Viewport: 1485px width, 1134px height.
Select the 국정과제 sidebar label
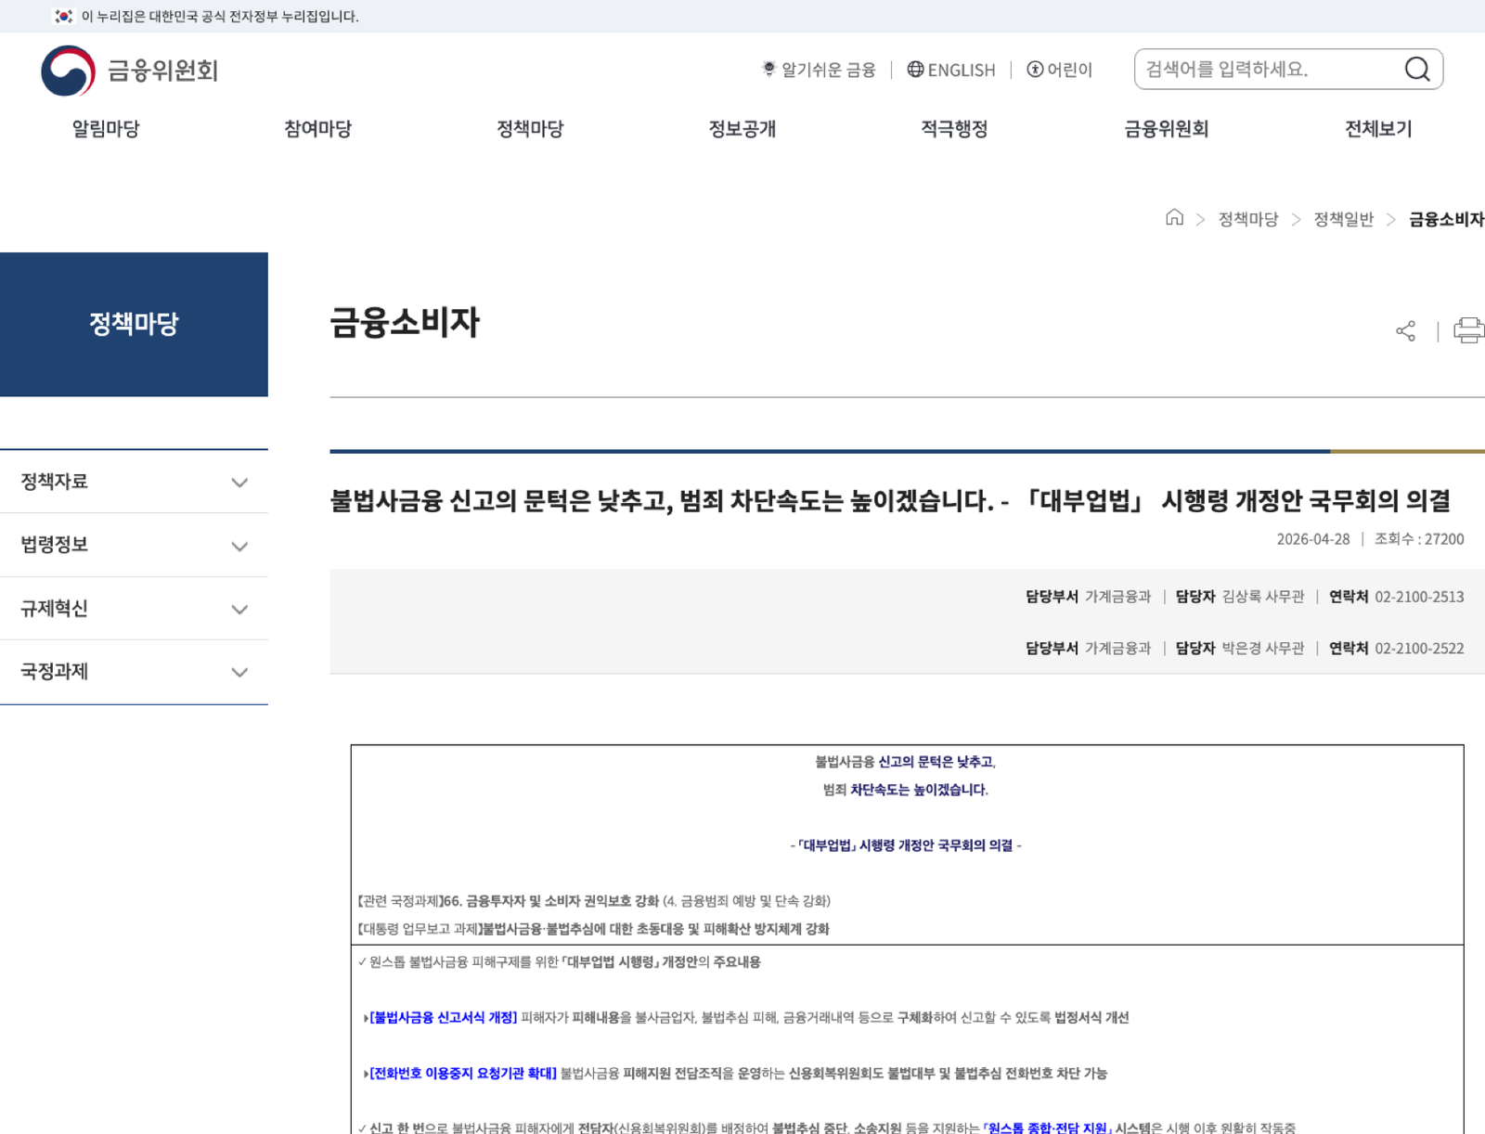54,672
